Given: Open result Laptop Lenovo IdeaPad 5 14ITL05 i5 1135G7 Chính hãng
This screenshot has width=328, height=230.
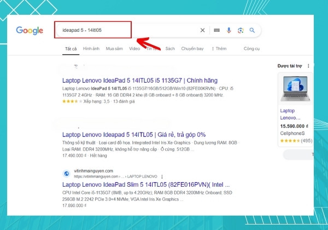Looking at the screenshot, I should [140, 81].
